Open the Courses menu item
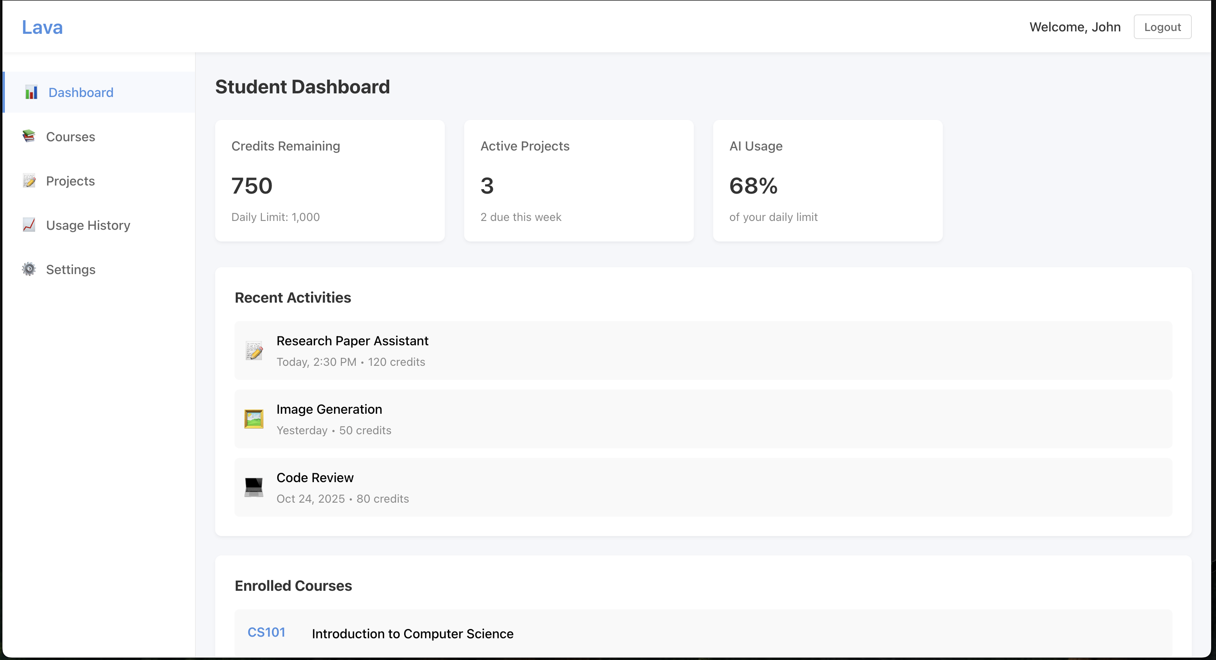 tap(71, 137)
